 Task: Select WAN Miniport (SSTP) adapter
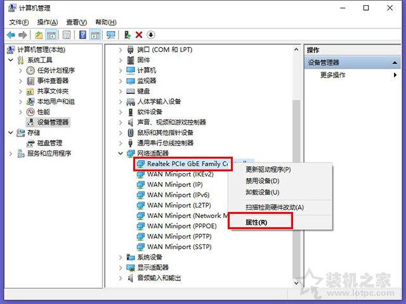pyautogui.click(x=179, y=247)
